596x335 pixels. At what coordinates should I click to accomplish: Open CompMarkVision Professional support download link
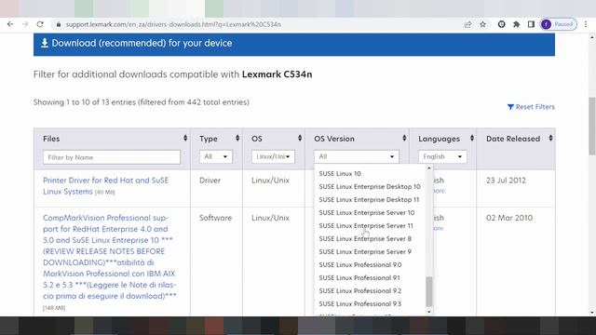pos(110,257)
